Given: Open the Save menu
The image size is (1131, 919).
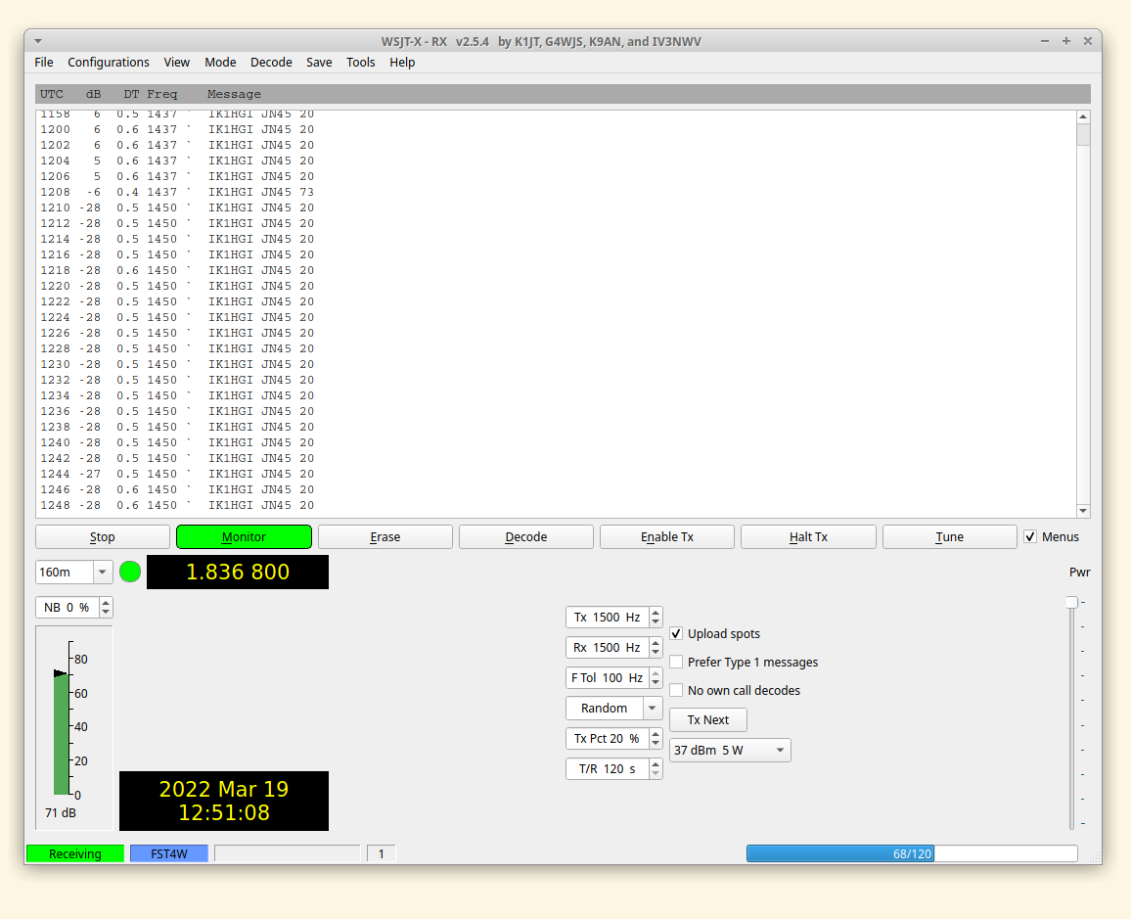Looking at the screenshot, I should coord(319,62).
